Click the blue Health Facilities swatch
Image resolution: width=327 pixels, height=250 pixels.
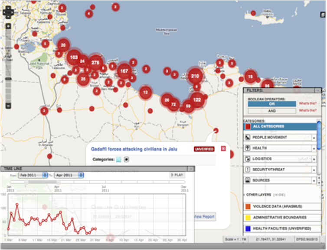tap(248, 229)
